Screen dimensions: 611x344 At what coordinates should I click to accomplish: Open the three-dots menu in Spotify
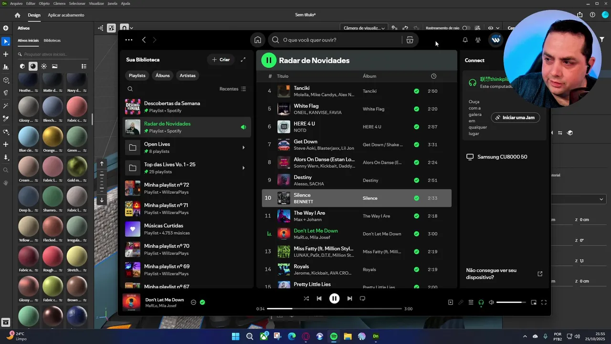pos(129,40)
